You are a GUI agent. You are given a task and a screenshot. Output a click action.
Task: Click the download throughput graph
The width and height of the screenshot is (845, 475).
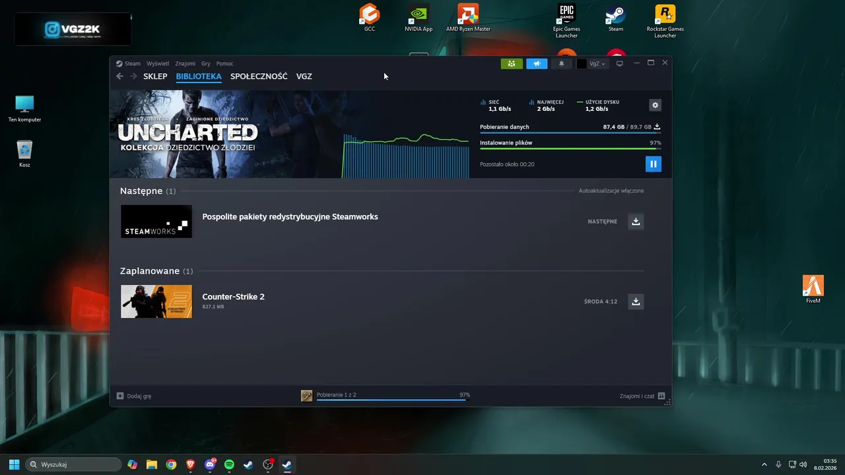pos(406,156)
